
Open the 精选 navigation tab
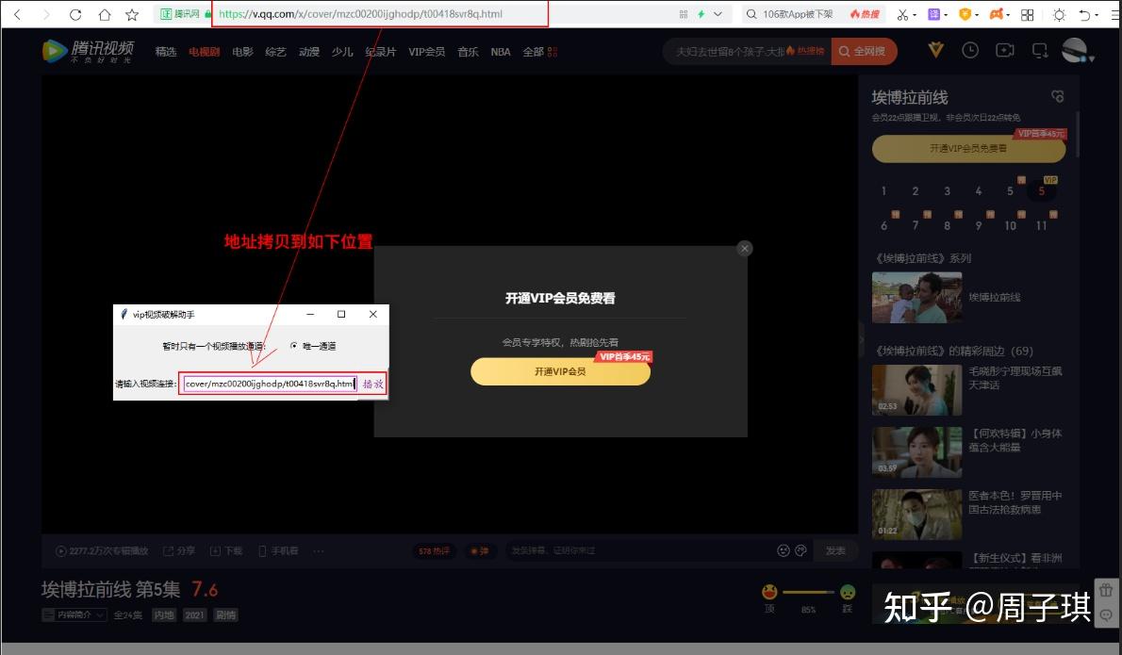pyautogui.click(x=166, y=52)
